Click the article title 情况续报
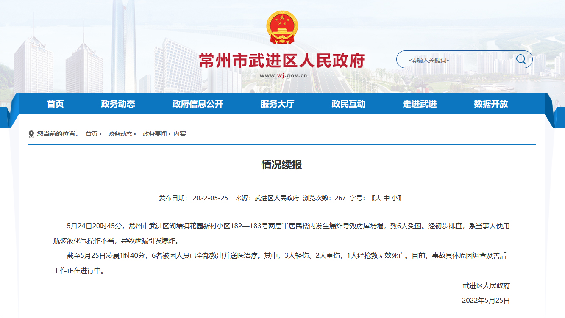 click(x=282, y=165)
